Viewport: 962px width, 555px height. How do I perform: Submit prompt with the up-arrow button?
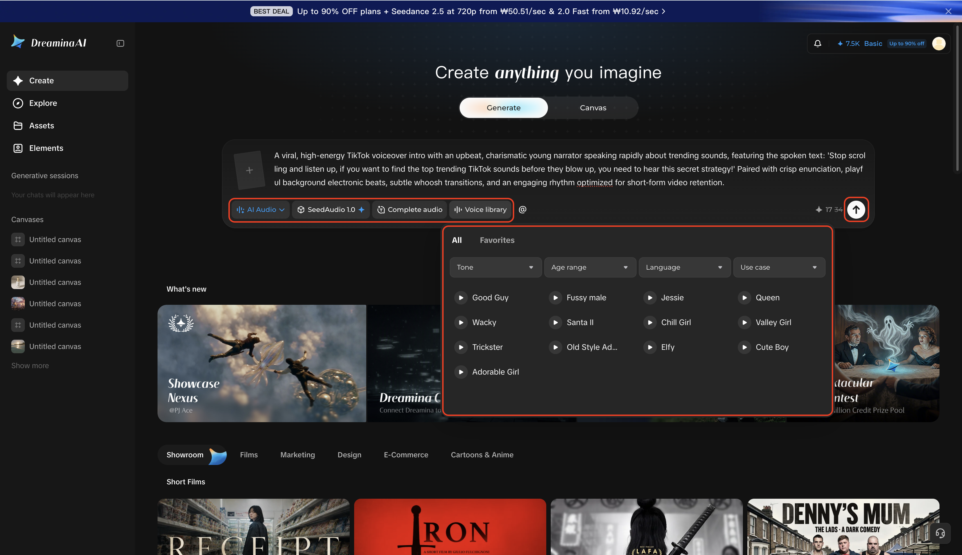tap(856, 209)
